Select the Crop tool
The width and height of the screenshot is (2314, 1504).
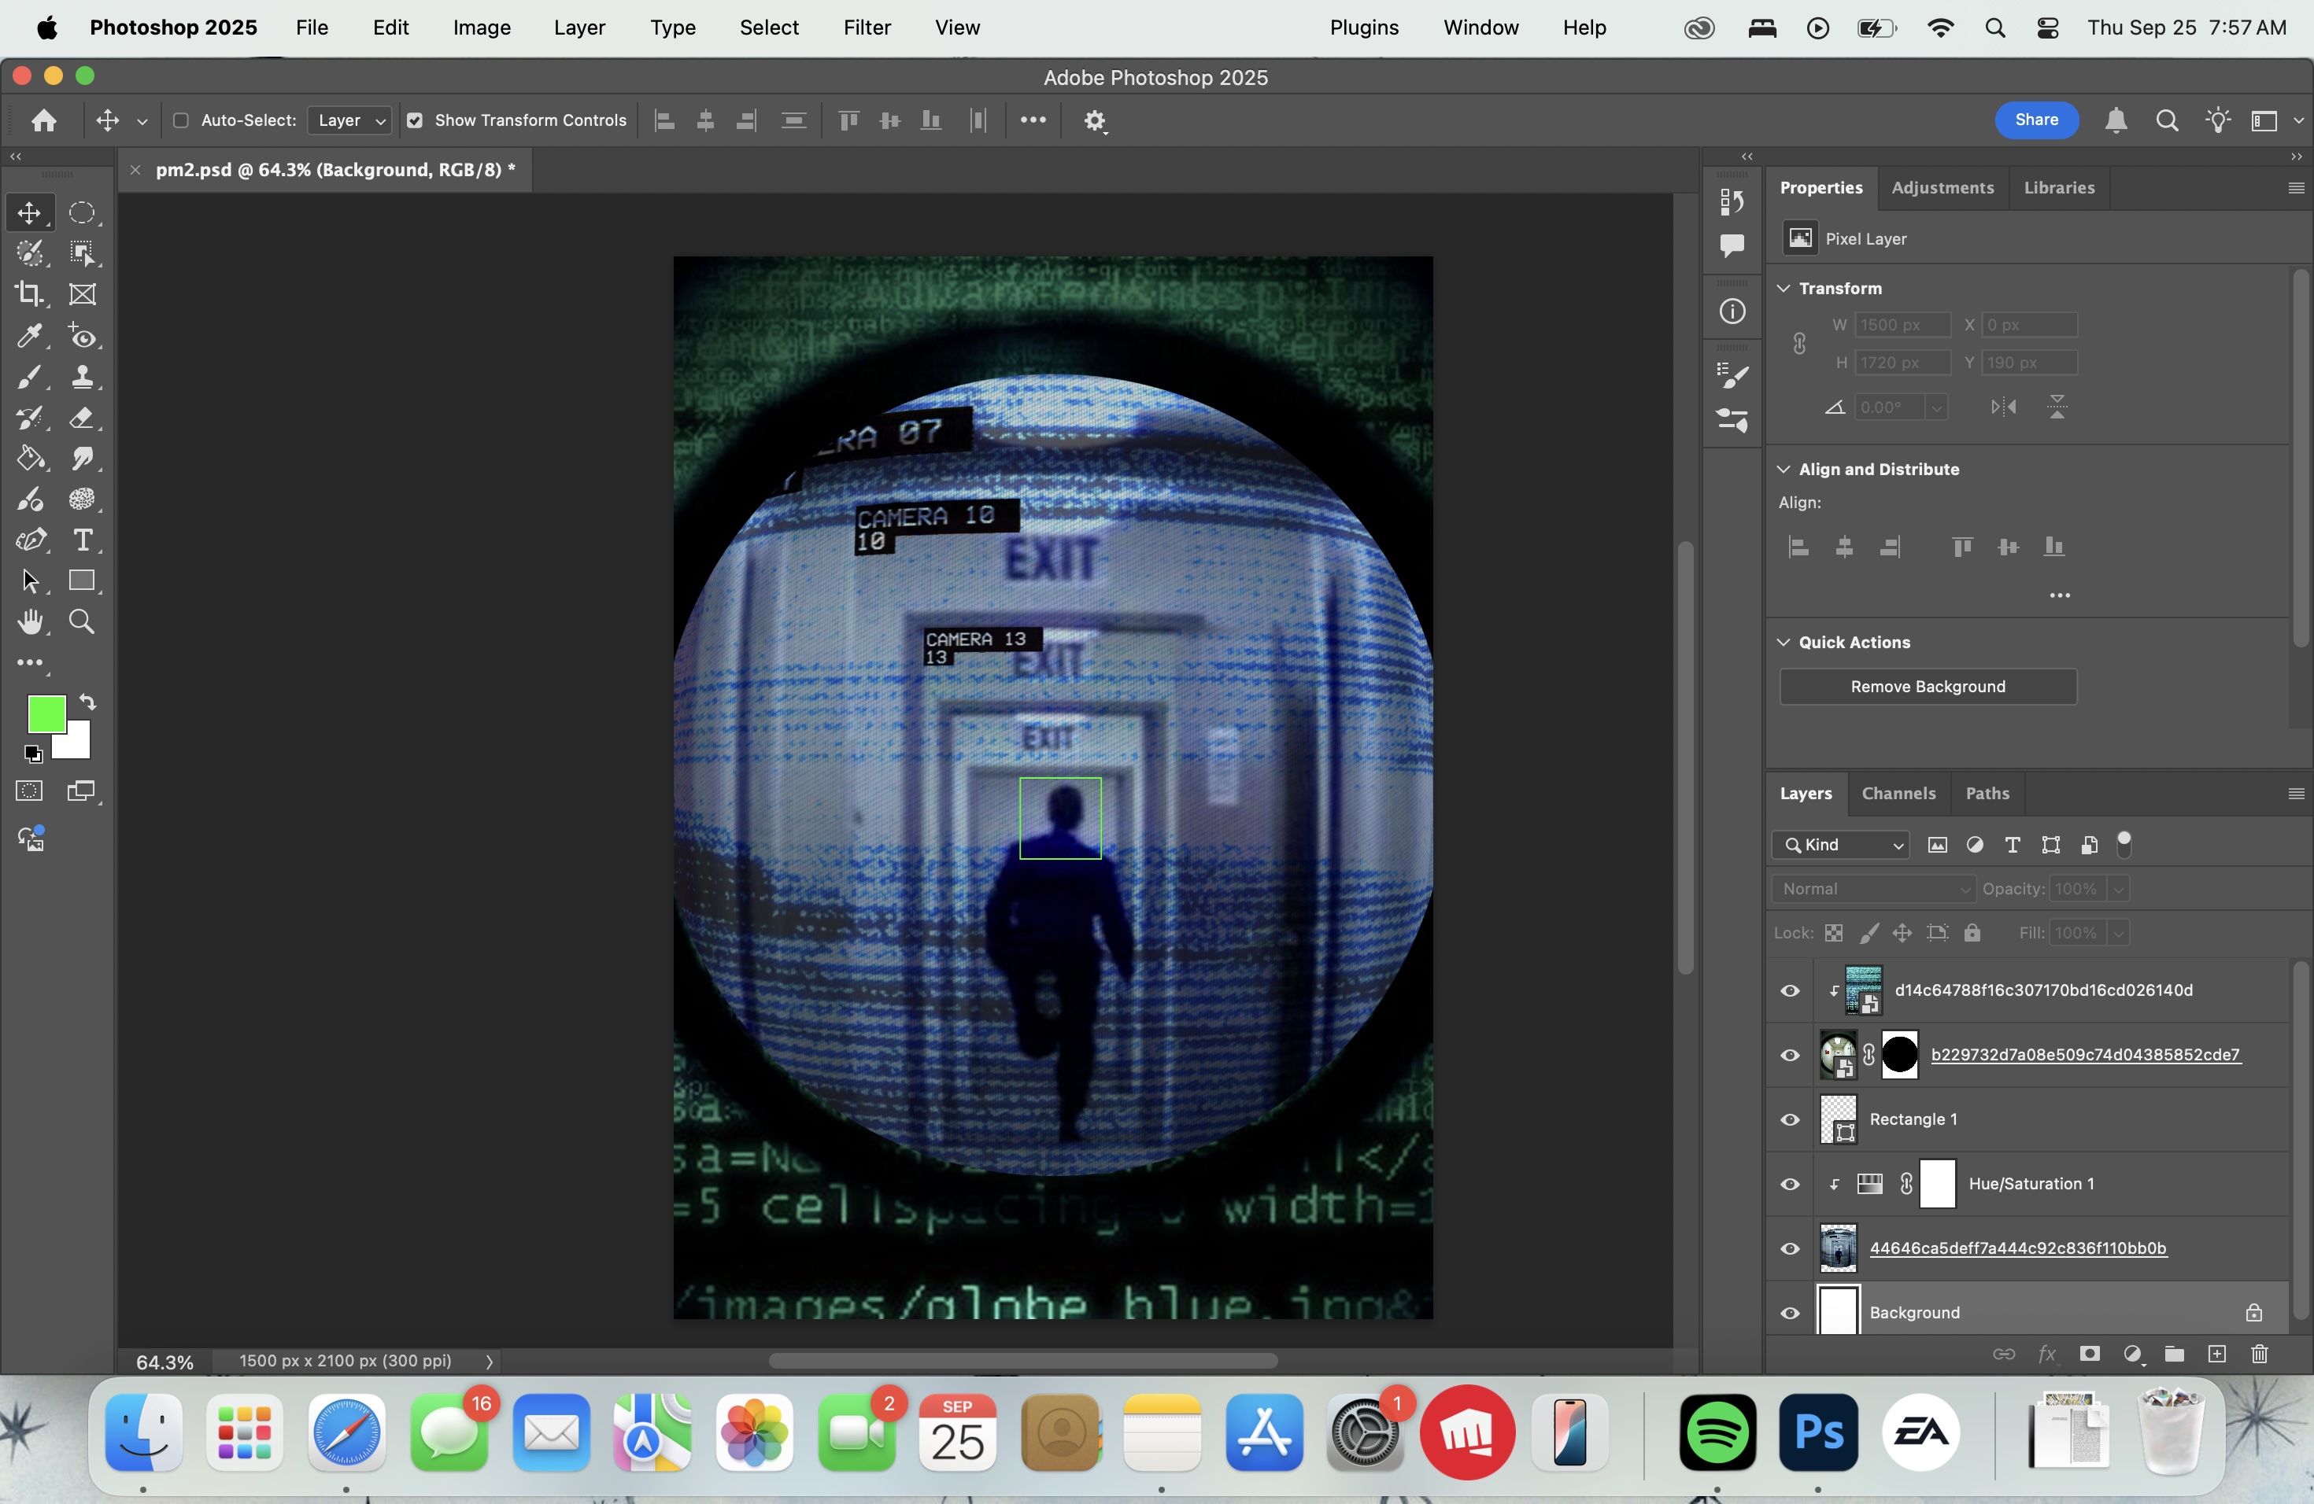(x=29, y=294)
